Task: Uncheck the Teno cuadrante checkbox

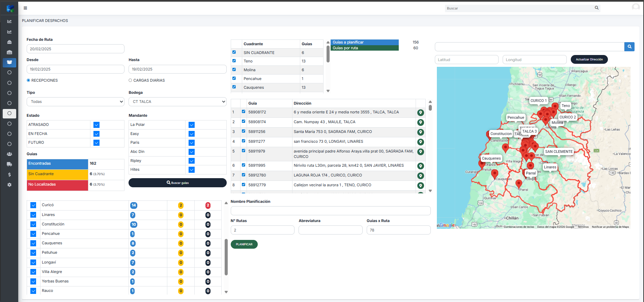Action: [x=234, y=61]
